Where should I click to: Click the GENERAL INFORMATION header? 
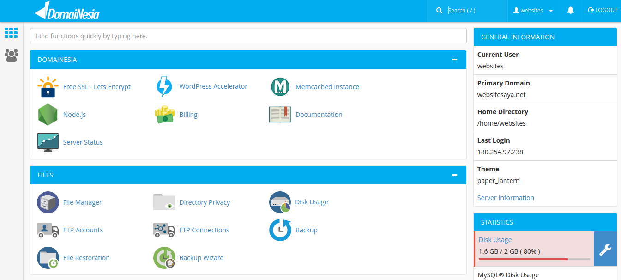click(x=545, y=37)
